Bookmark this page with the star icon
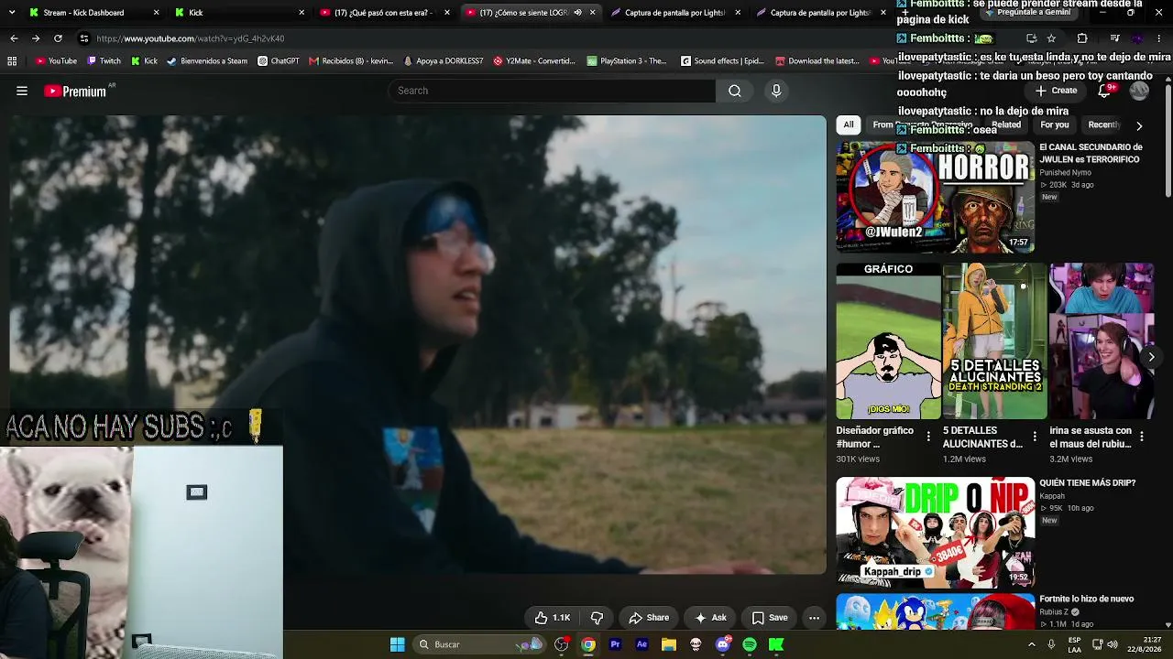Viewport: 1173px width, 659px height. [x=1051, y=38]
